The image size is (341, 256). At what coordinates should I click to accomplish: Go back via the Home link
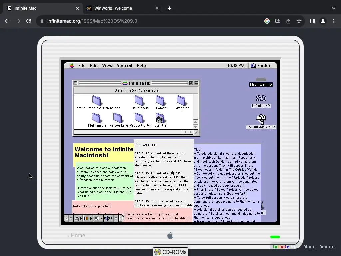tap(76, 236)
